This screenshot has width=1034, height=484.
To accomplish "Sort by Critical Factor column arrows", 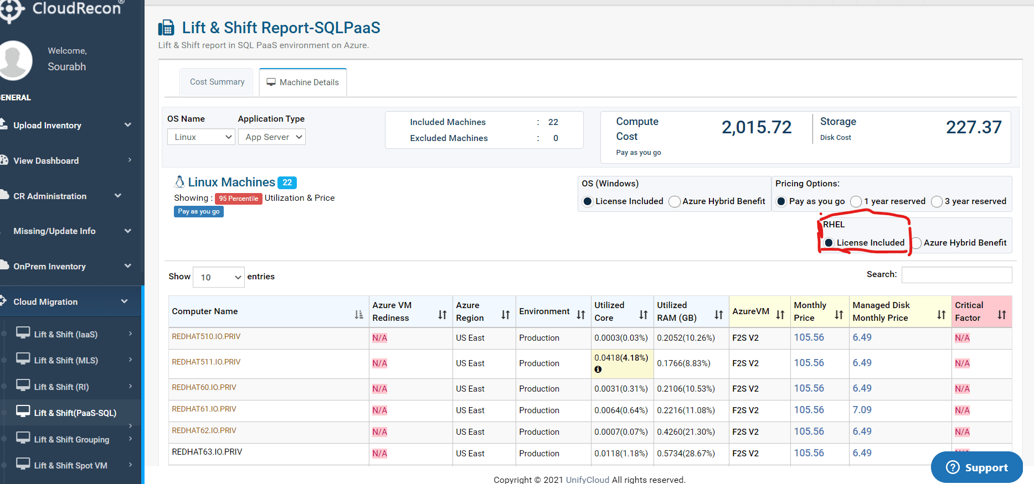I will [1001, 315].
